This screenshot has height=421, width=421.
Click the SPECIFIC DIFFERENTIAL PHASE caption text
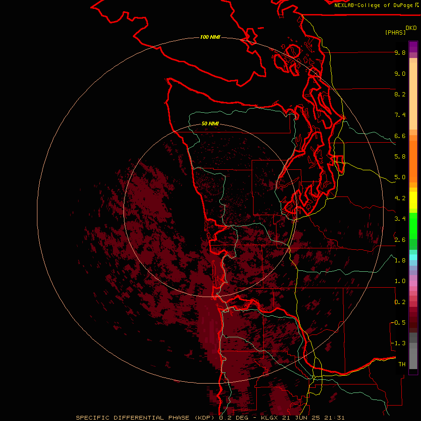tap(133, 418)
